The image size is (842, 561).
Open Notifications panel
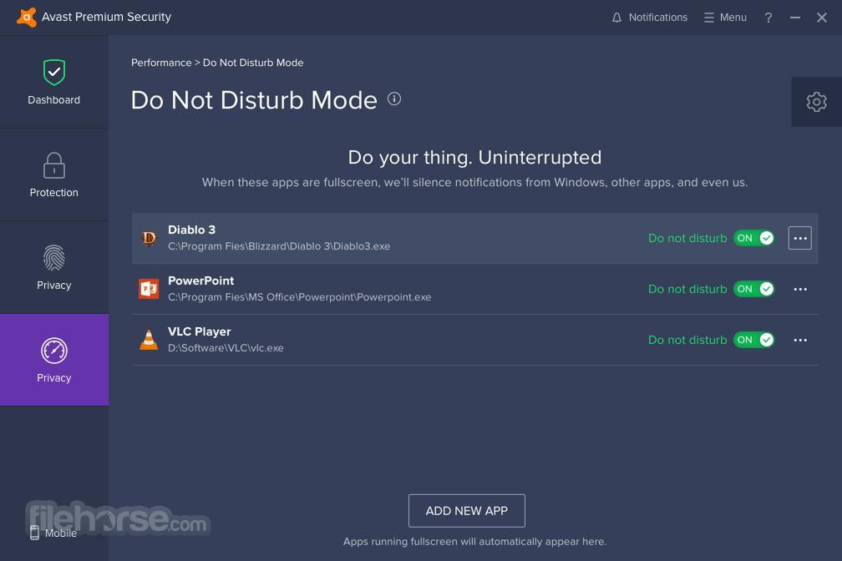[649, 18]
